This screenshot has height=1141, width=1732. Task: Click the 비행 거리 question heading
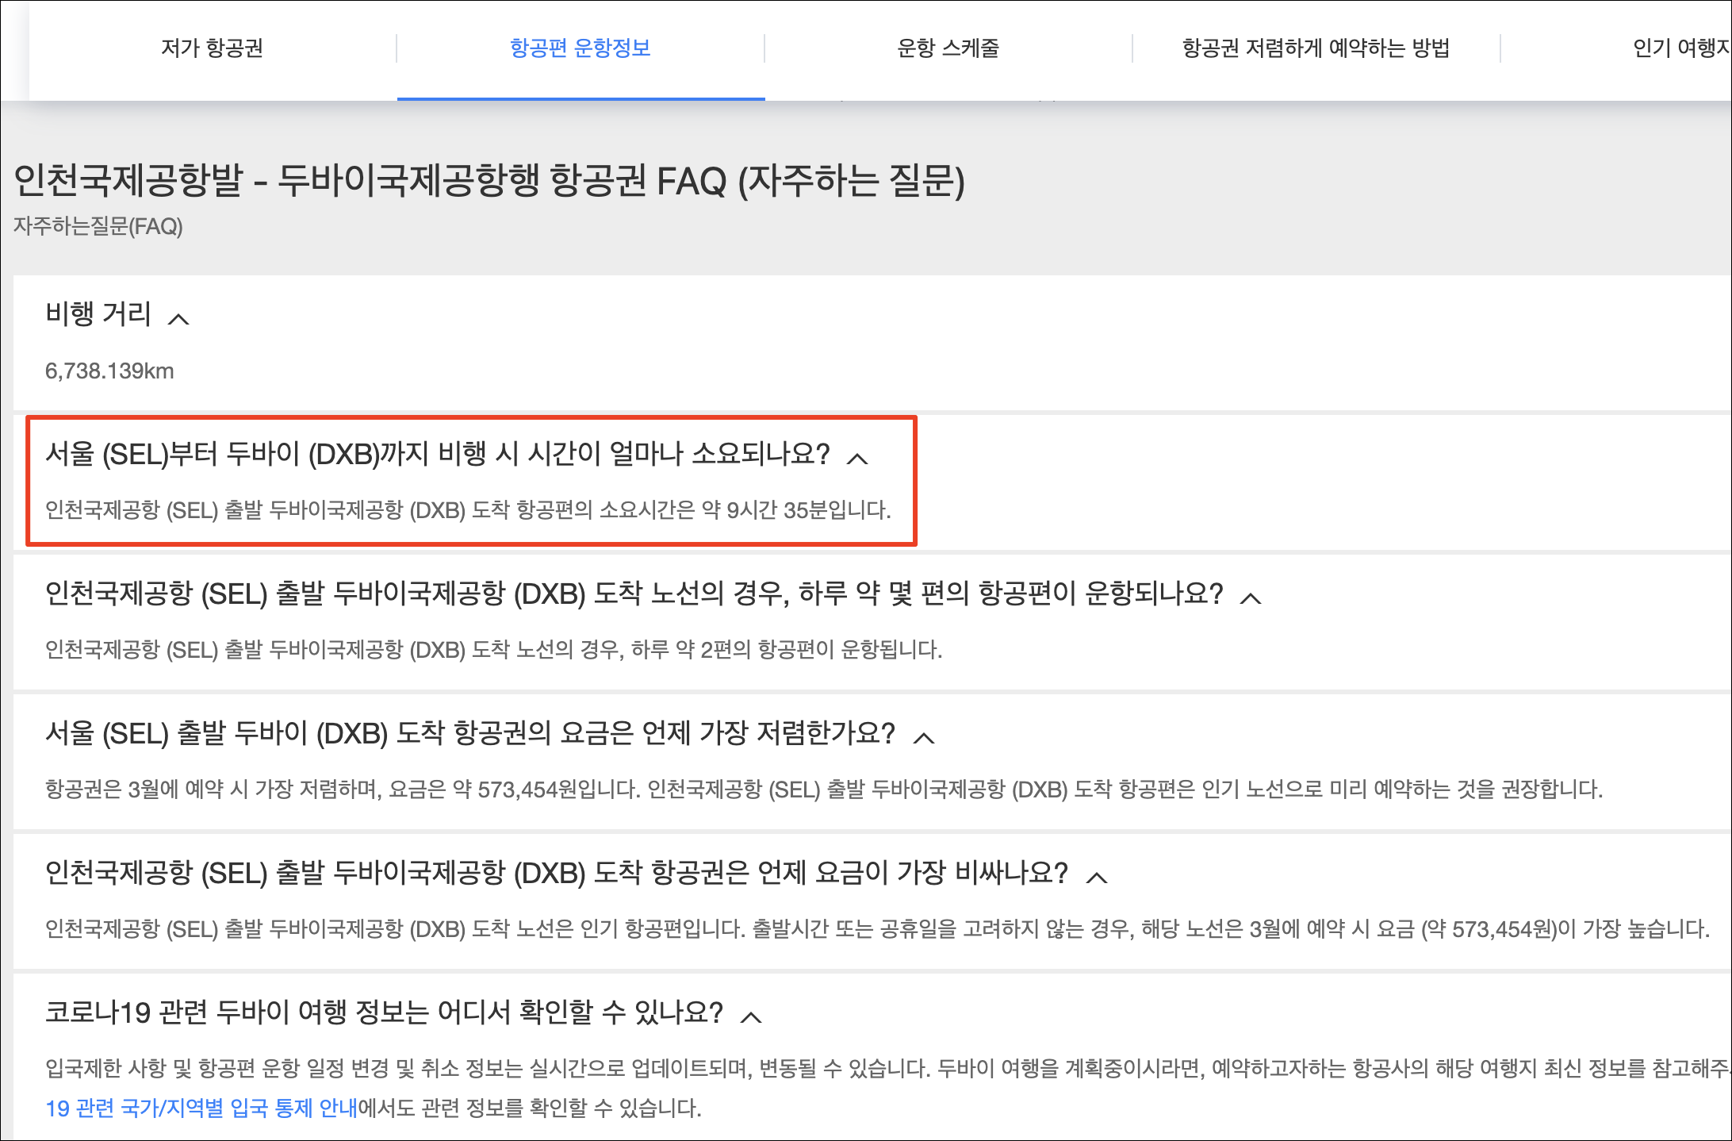(x=98, y=314)
